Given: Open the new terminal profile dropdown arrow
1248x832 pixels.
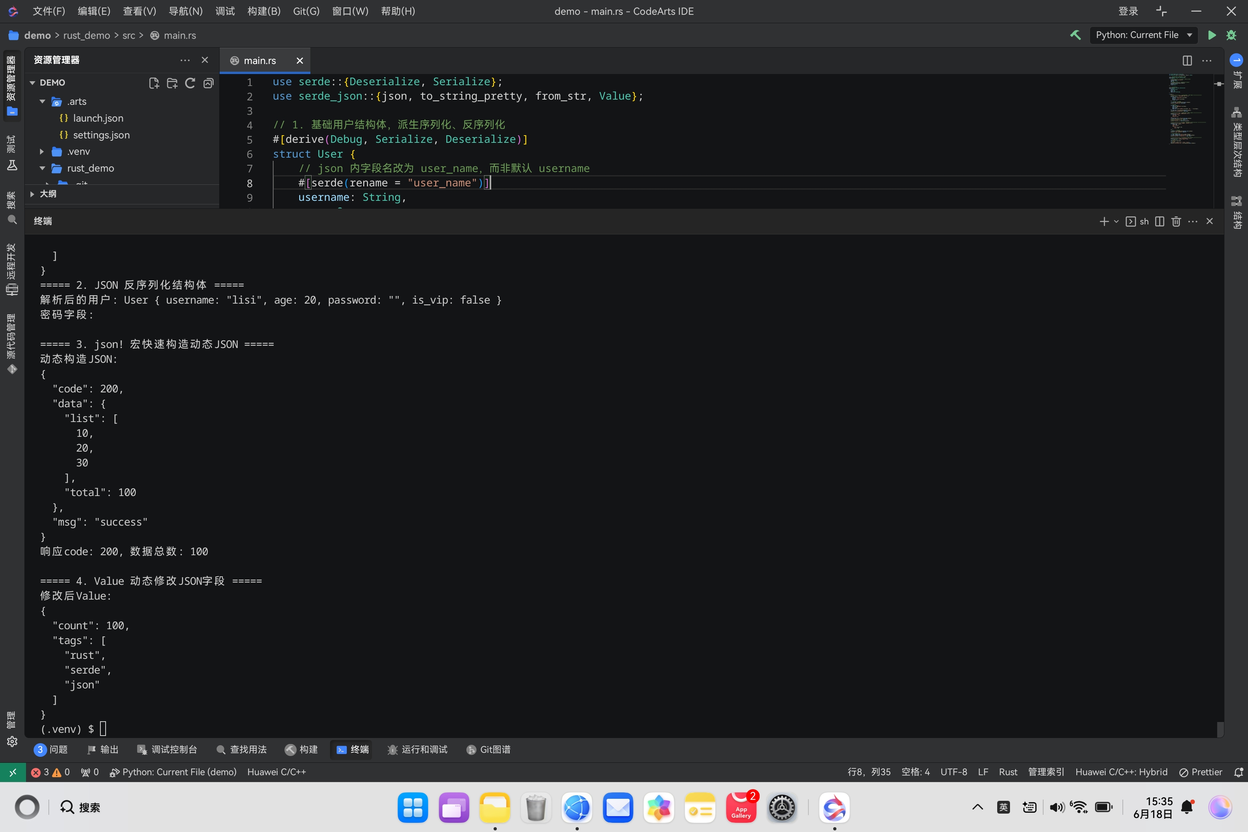Looking at the screenshot, I should point(1116,221).
